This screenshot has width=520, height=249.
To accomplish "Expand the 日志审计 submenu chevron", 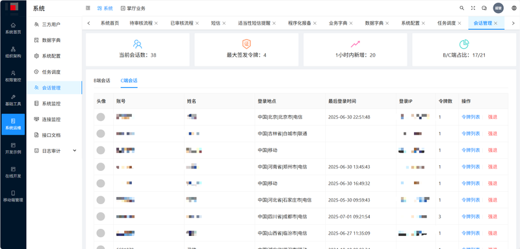I will click(x=75, y=151).
